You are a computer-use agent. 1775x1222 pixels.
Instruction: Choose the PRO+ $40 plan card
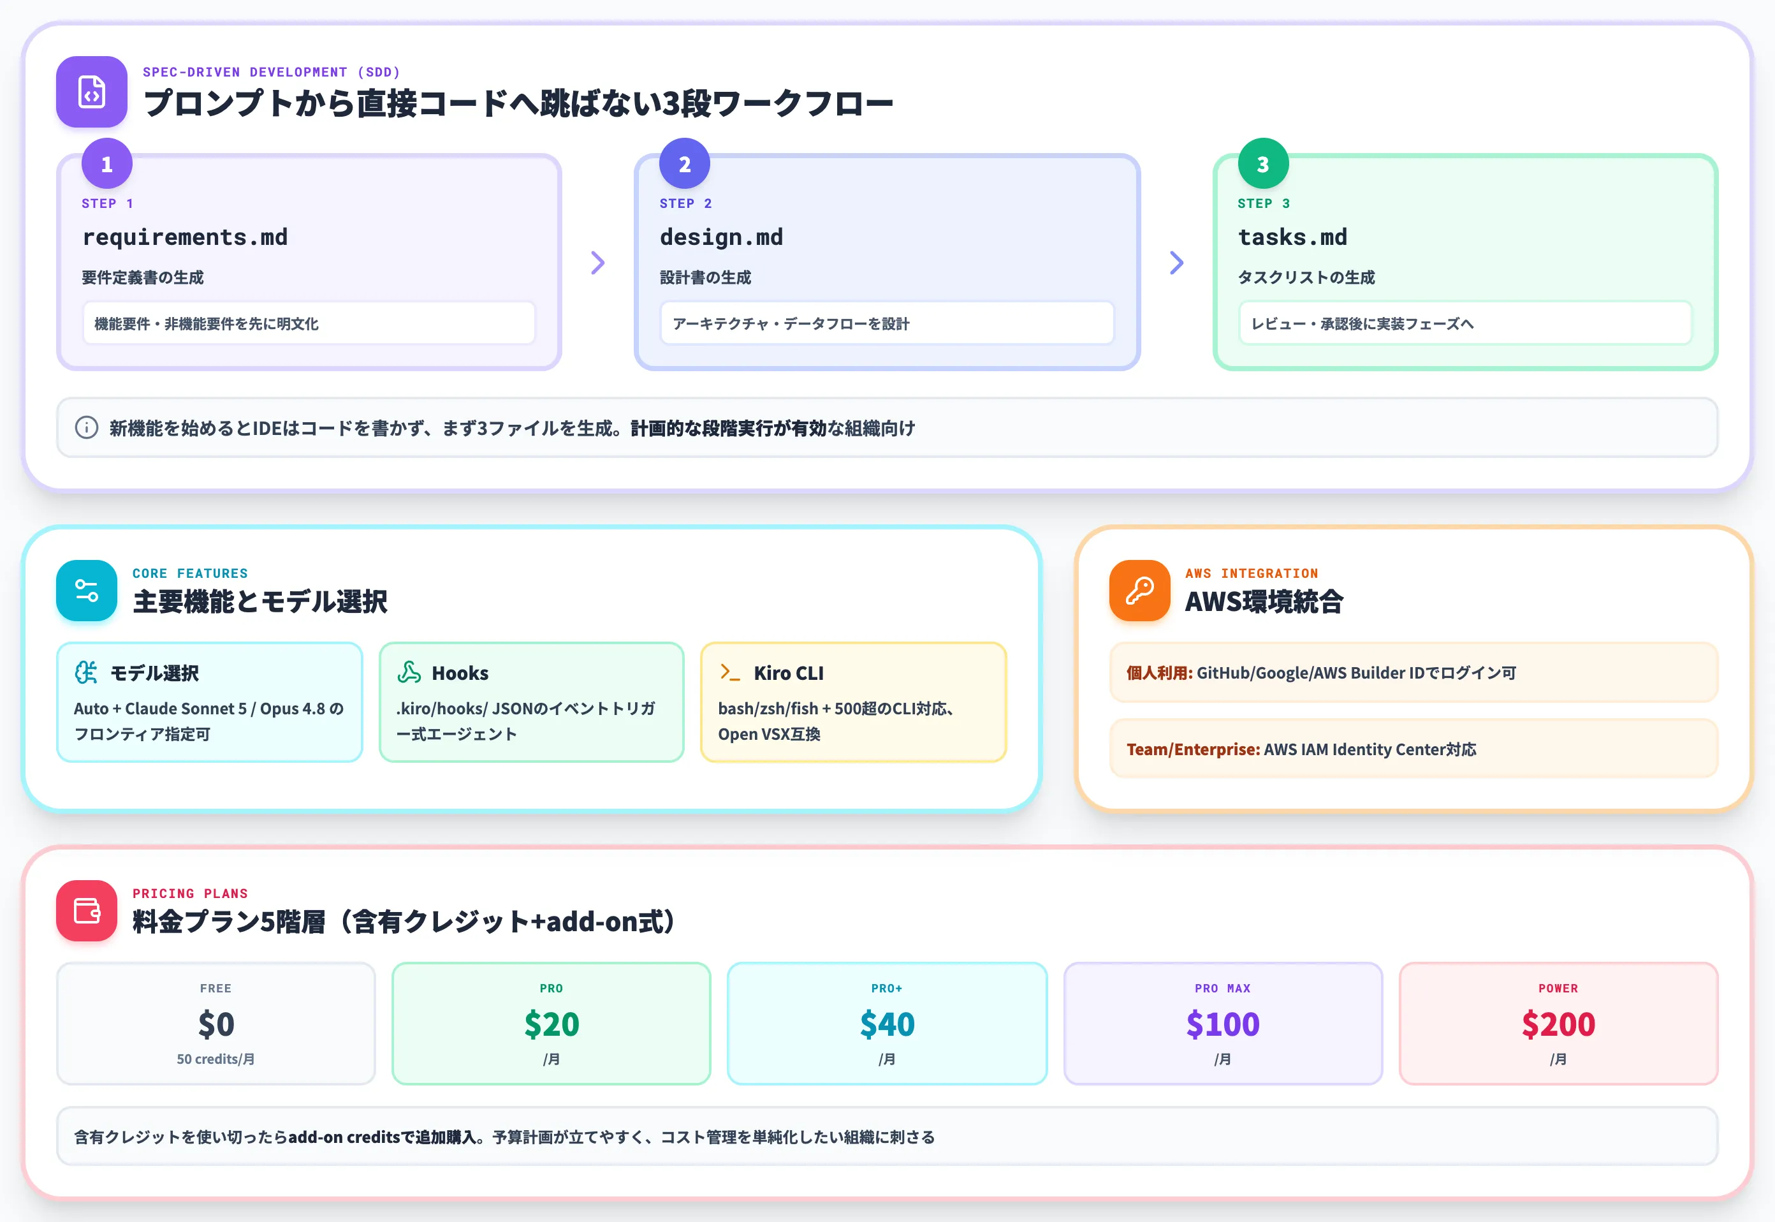(887, 1023)
